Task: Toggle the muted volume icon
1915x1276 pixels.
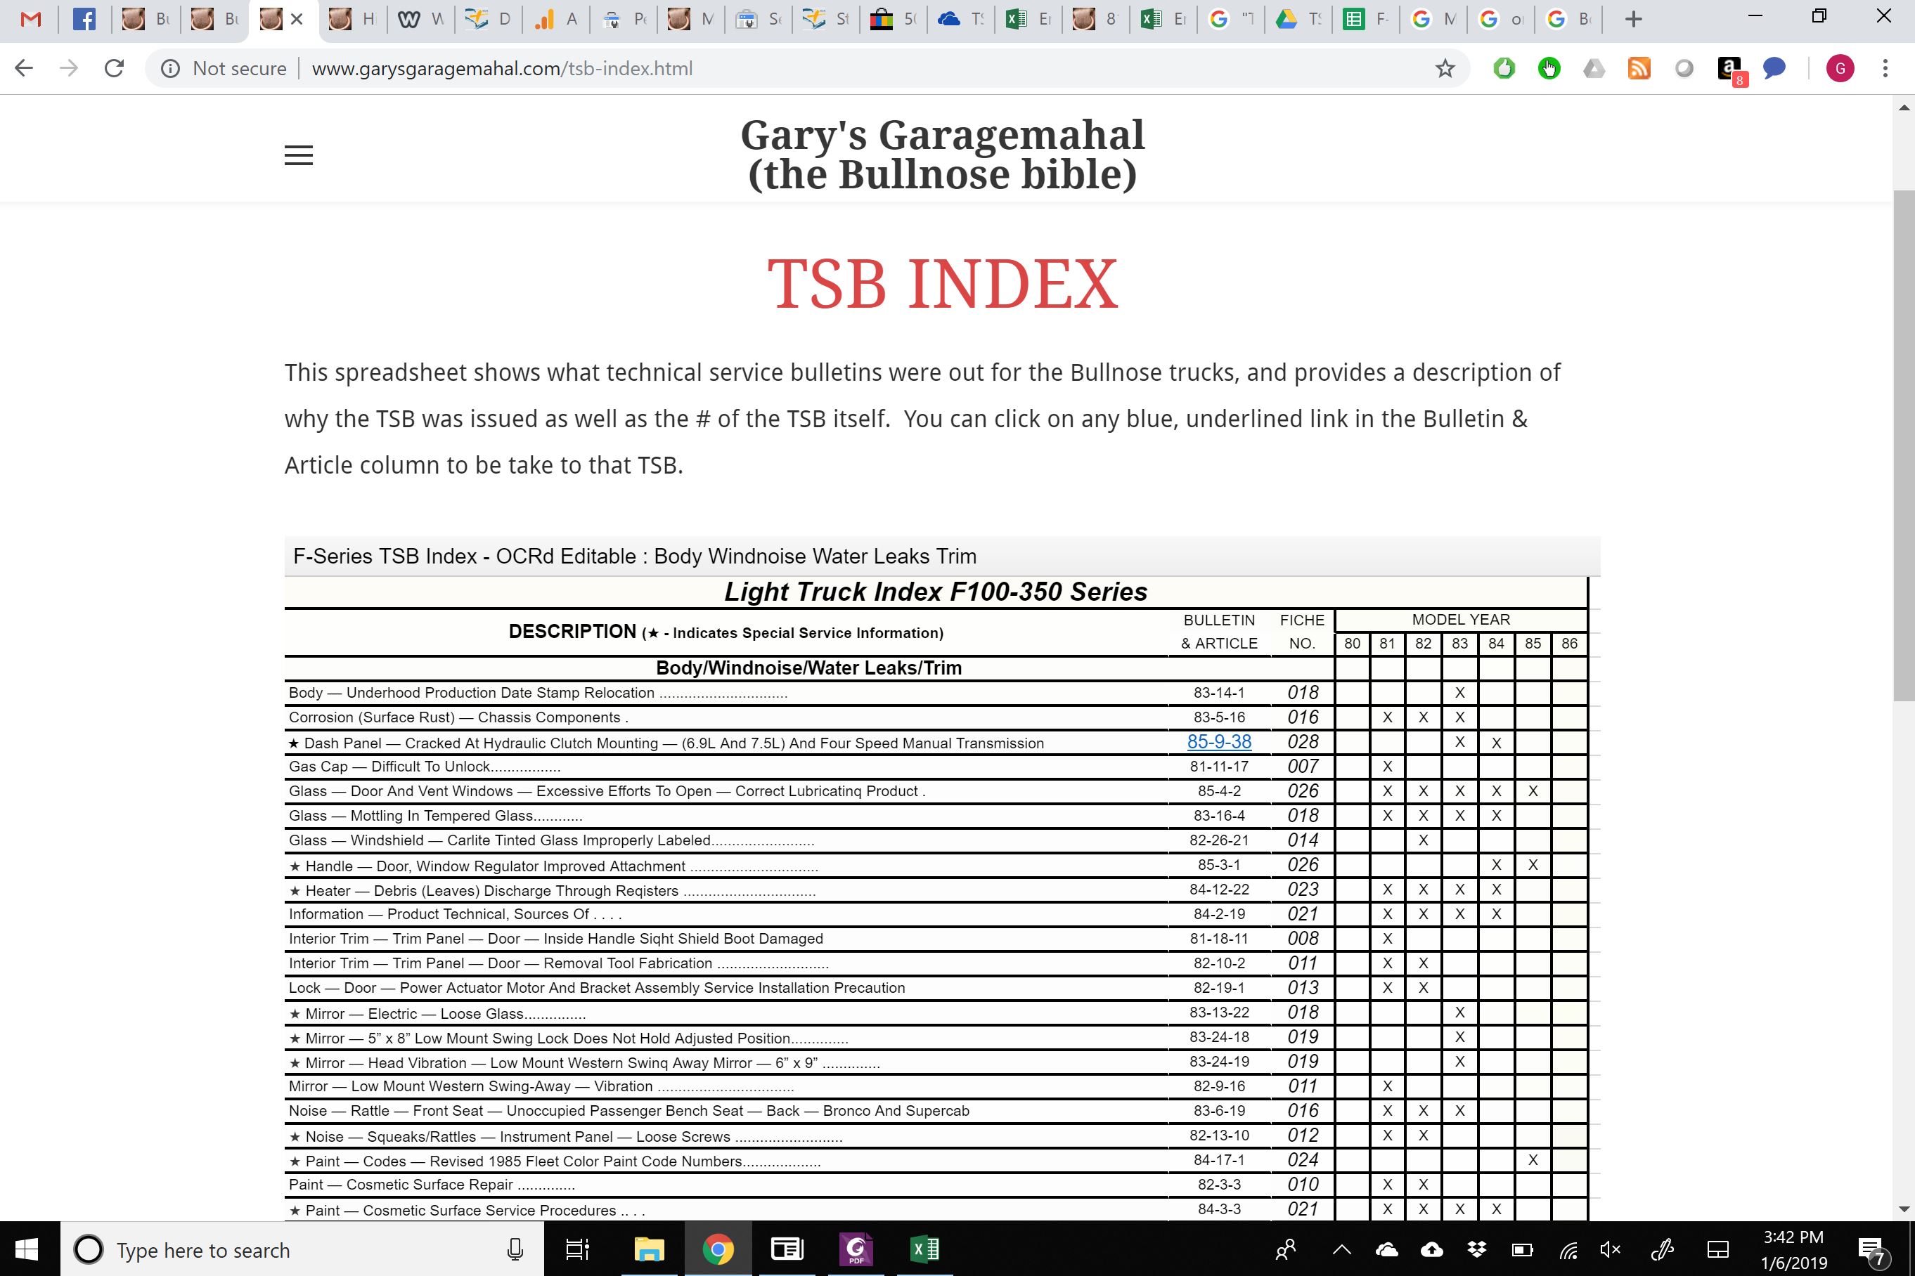Action: [x=1610, y=1249]
